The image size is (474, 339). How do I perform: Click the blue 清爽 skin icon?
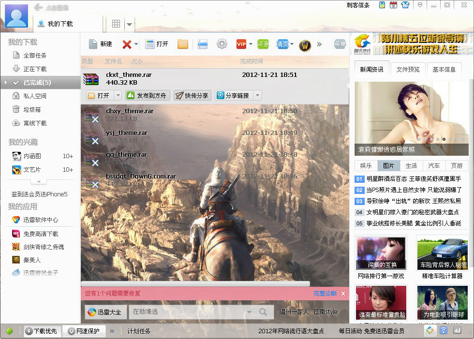click(x=282, y=44)
